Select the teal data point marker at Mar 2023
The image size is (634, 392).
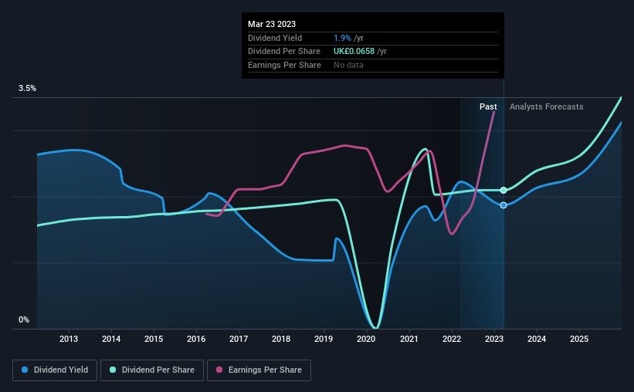(503, 191)
